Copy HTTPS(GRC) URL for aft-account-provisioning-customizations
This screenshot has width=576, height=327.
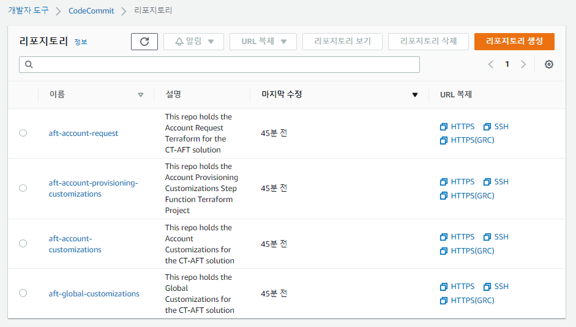467,195
